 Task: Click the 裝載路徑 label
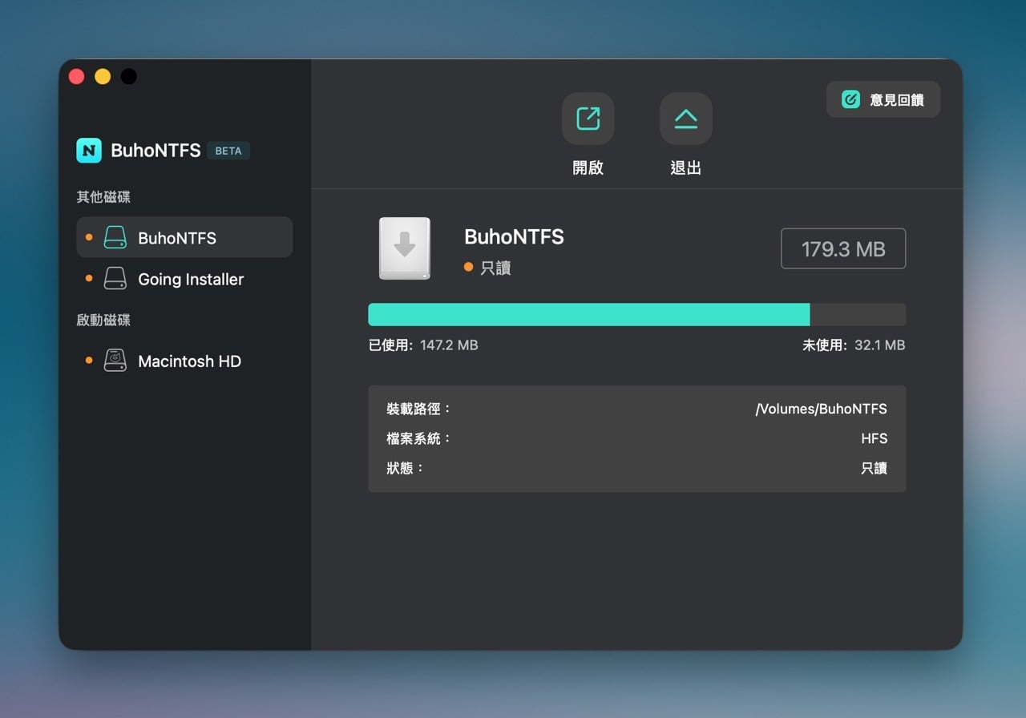(418, 409)
